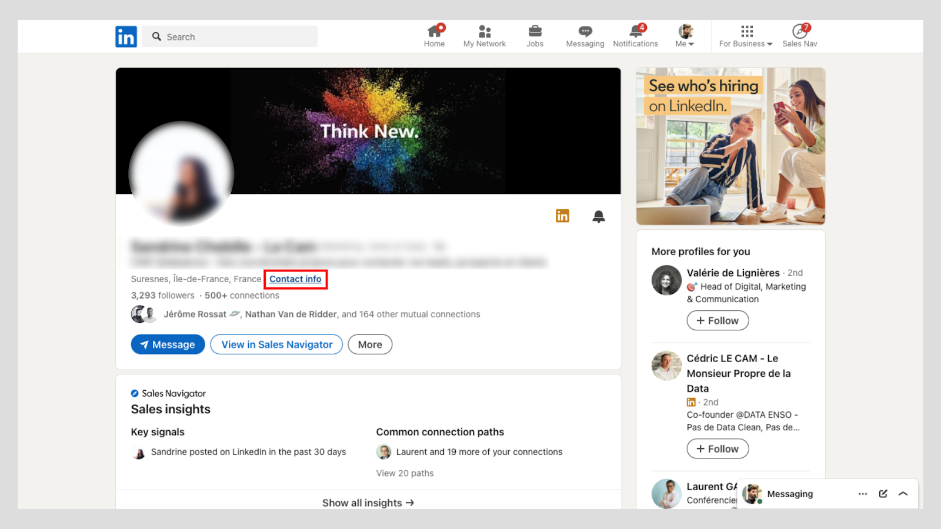941x529 pixels.
Task: Click View in Sales Navigator button
Action: 277,344
